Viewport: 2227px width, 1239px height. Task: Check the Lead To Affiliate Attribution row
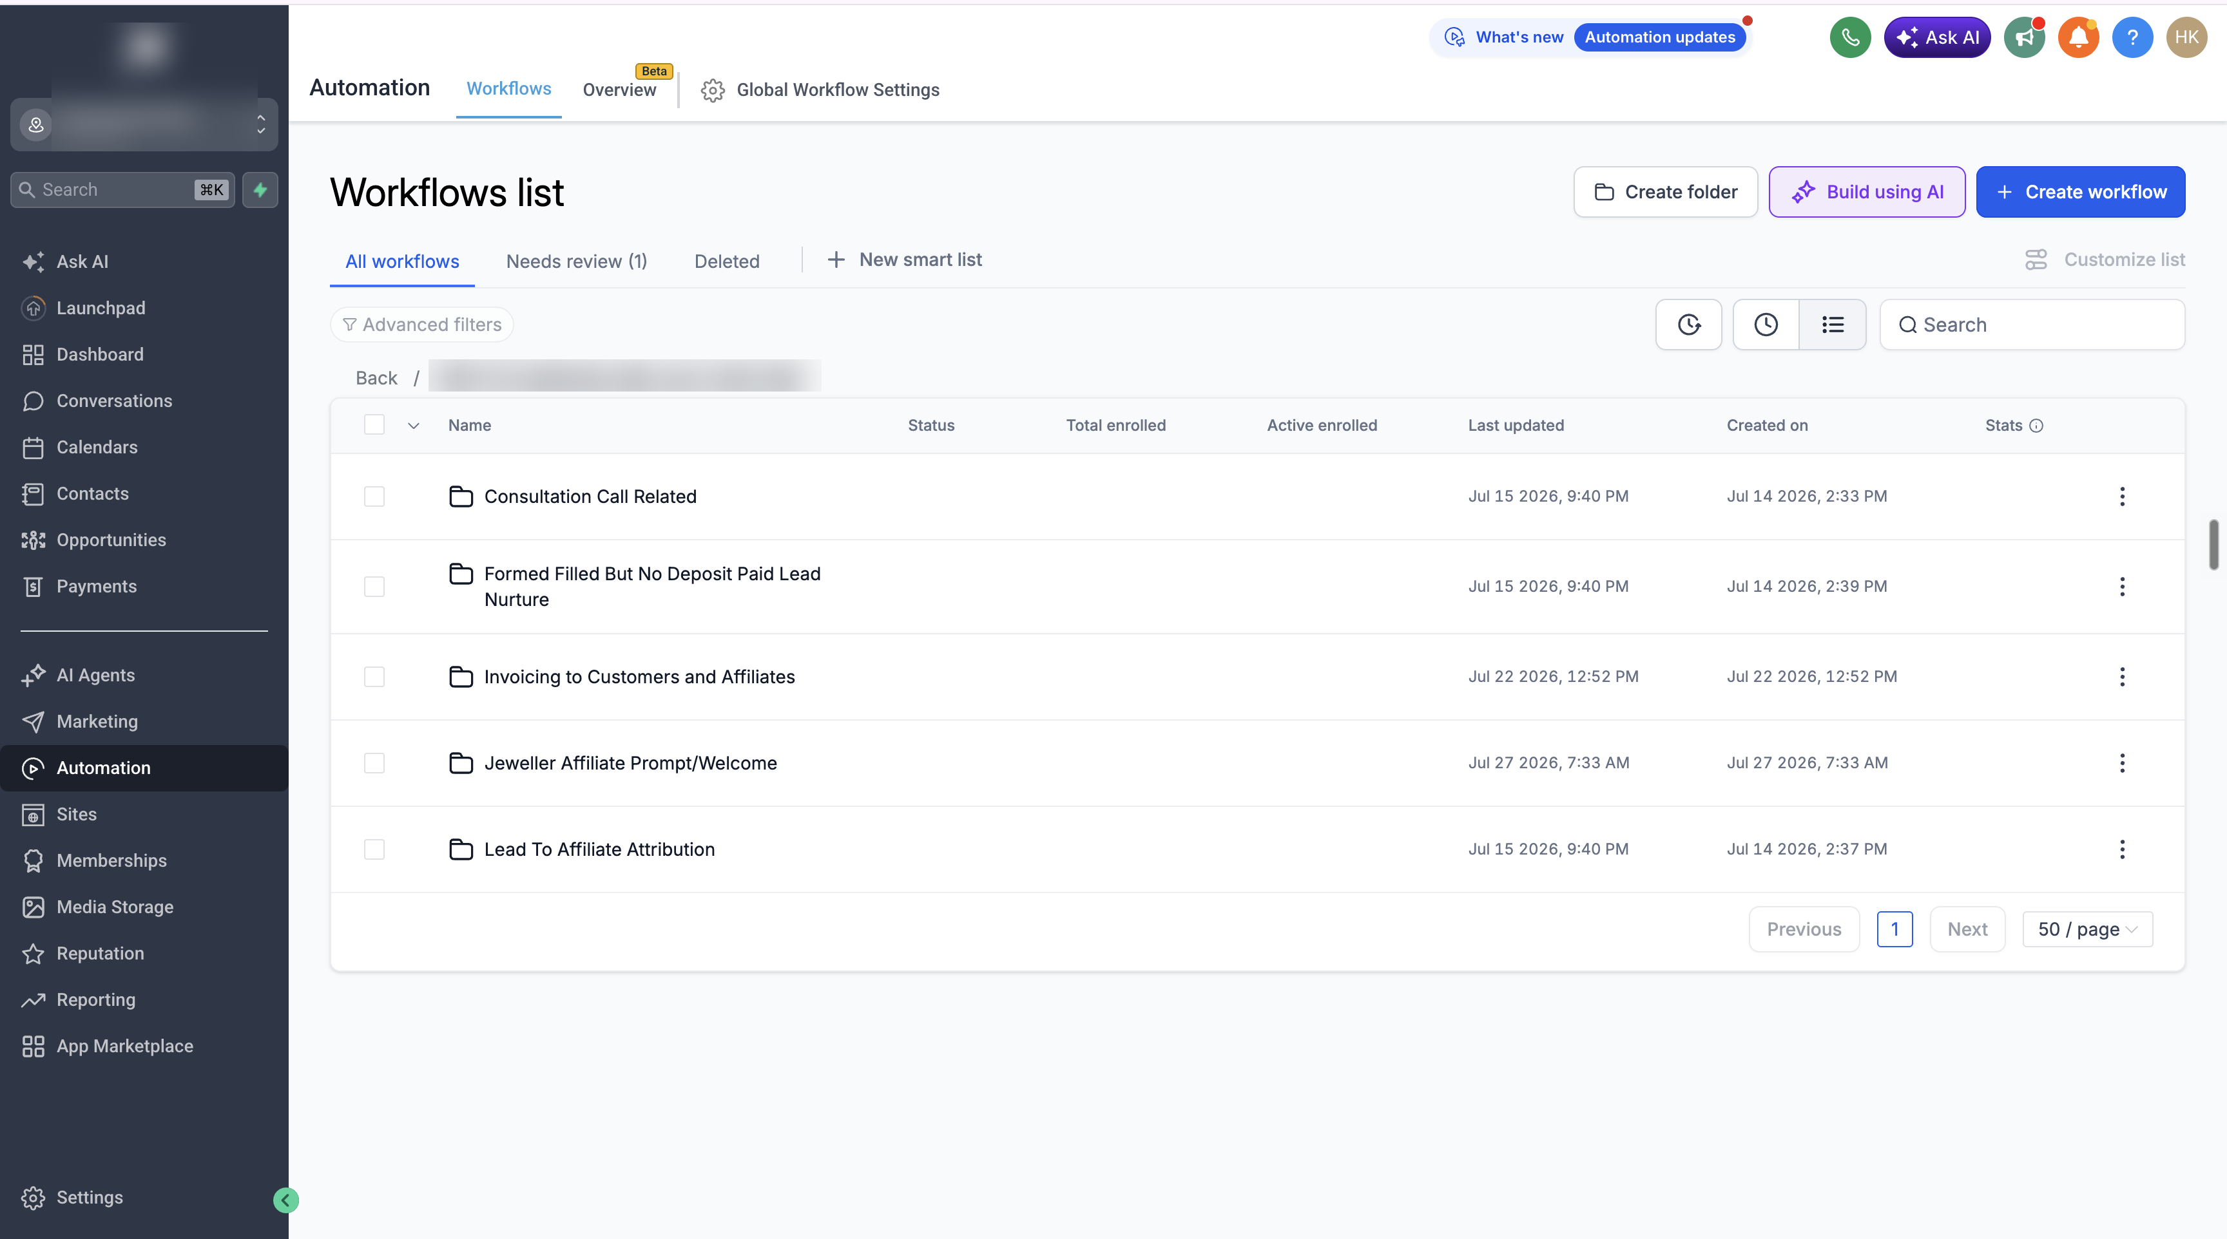pos(374,849)
